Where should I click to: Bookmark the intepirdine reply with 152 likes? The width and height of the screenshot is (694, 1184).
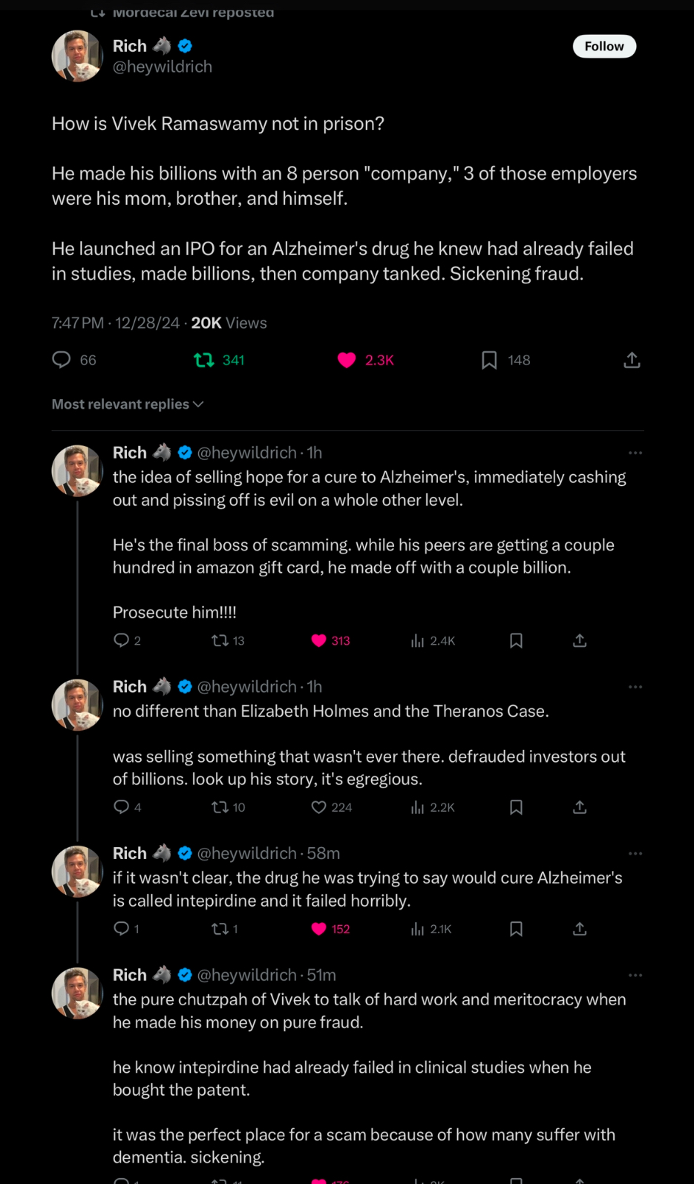(x=517, y=929)
